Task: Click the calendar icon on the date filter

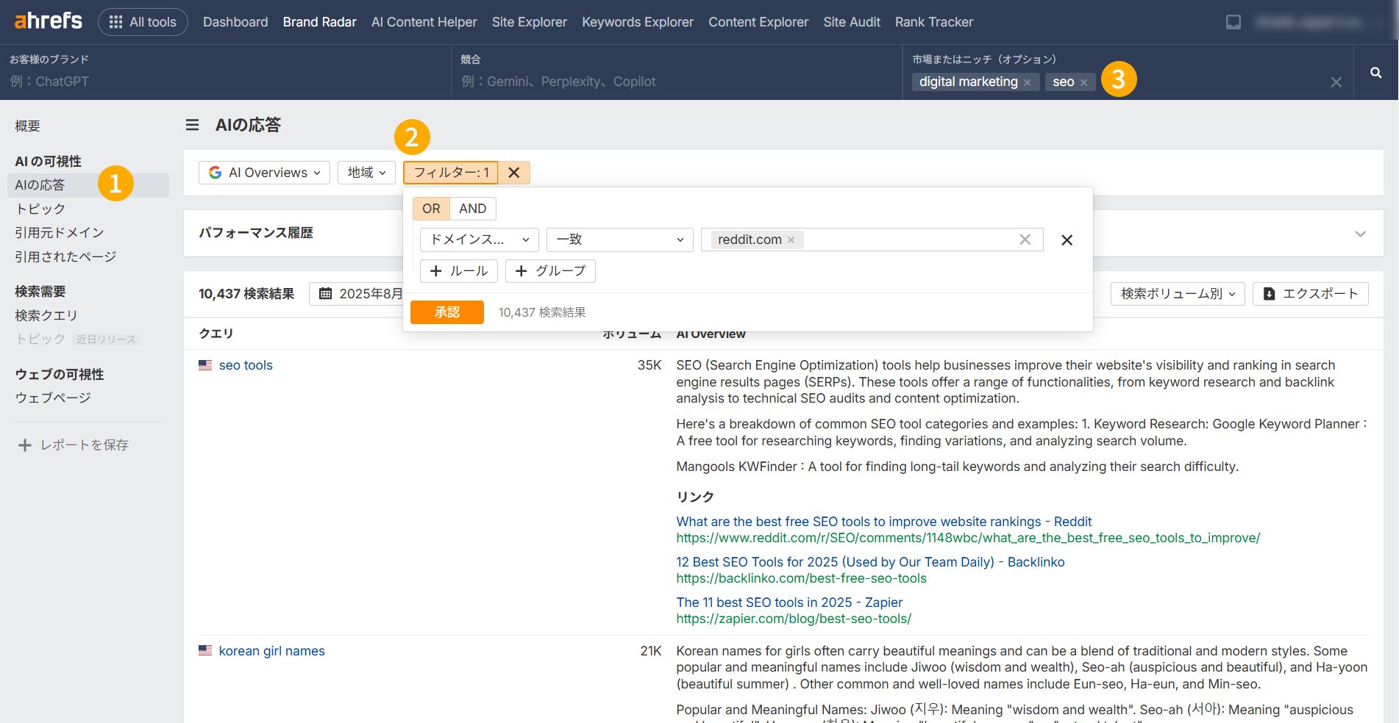Action: pyautogui.click(x=324, y=293)
